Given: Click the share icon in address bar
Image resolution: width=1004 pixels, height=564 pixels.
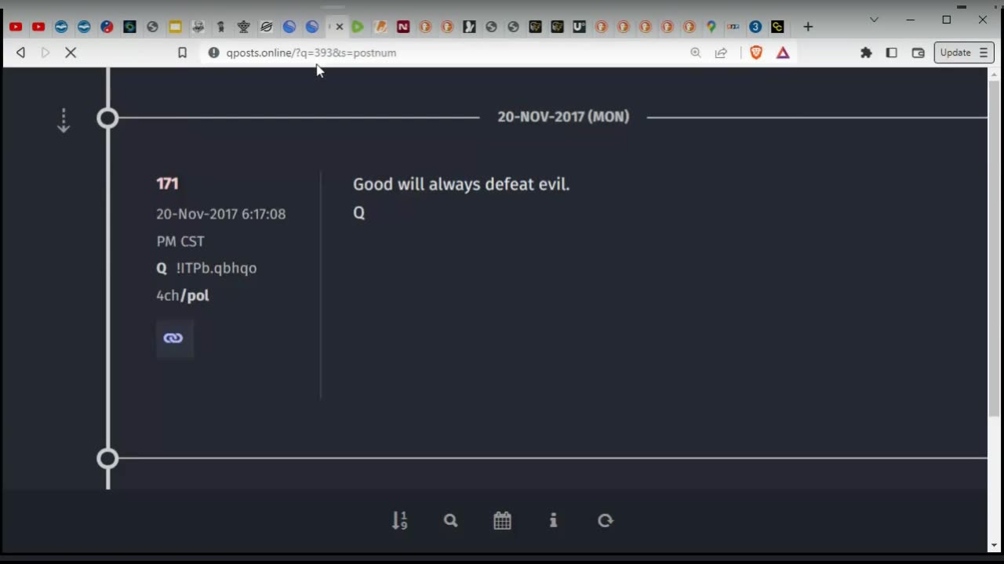Looking at the screenshot, I should pos(721,52).
